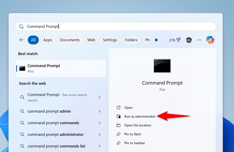Open the three-dot more options menu
The image size is (234, 152).
[x=199, y=40]
